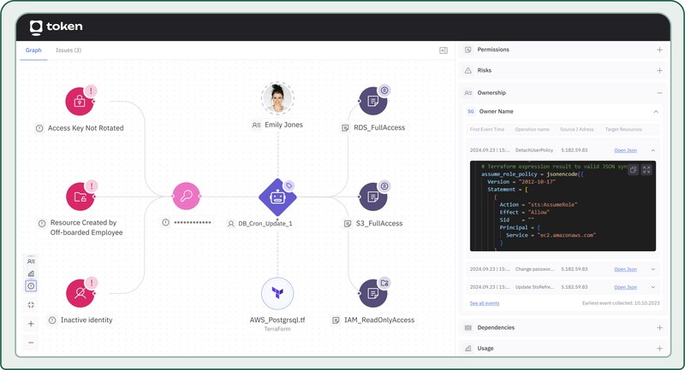This screenshot has height=370, width=685.
Task: Click the See all events link
Action: coord(485,303)
